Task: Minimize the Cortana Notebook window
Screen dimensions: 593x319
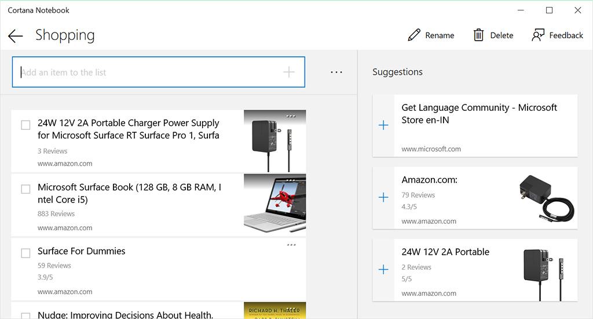Action: [x=521, y=10]
